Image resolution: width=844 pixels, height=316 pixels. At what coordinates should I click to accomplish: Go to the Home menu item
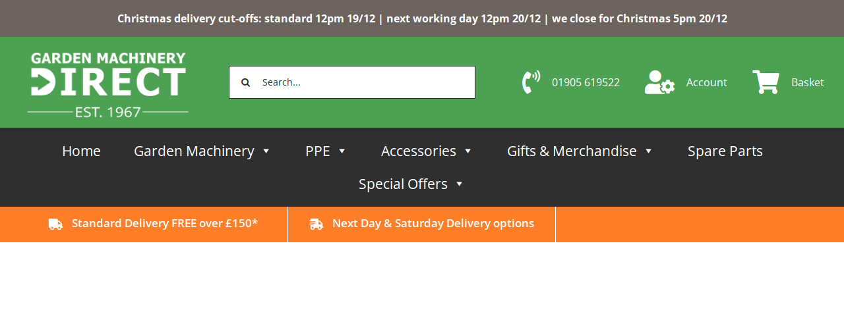pos(81,151)
